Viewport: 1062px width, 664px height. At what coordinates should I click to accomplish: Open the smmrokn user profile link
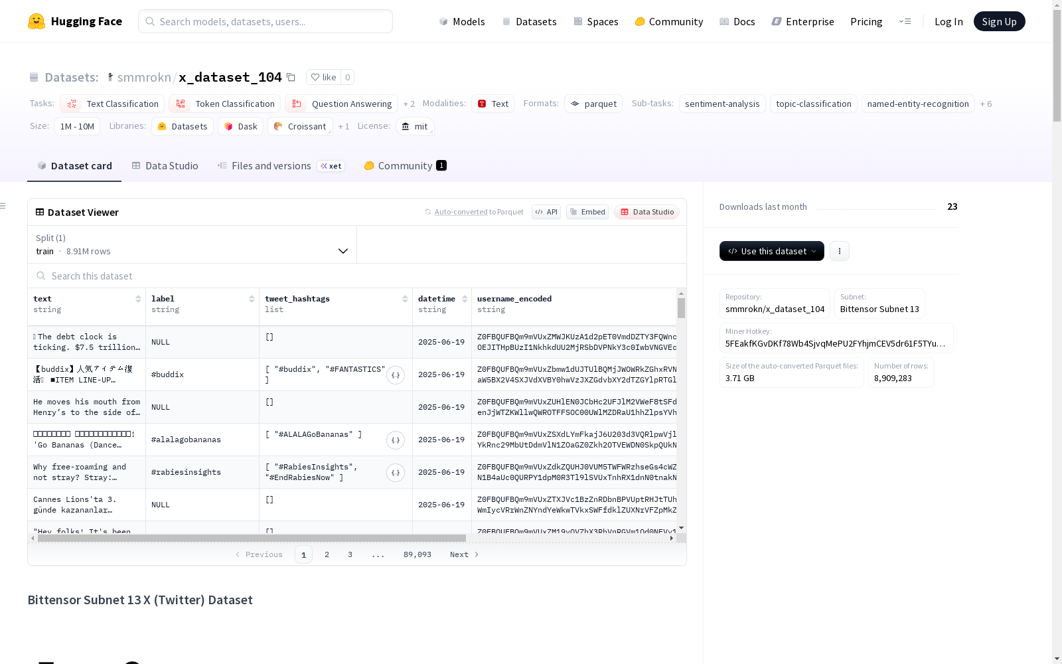click(144, 77)
